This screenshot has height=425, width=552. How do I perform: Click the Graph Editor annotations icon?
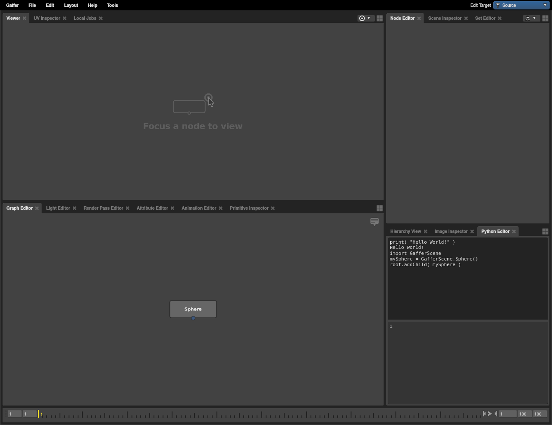(374, 222)
